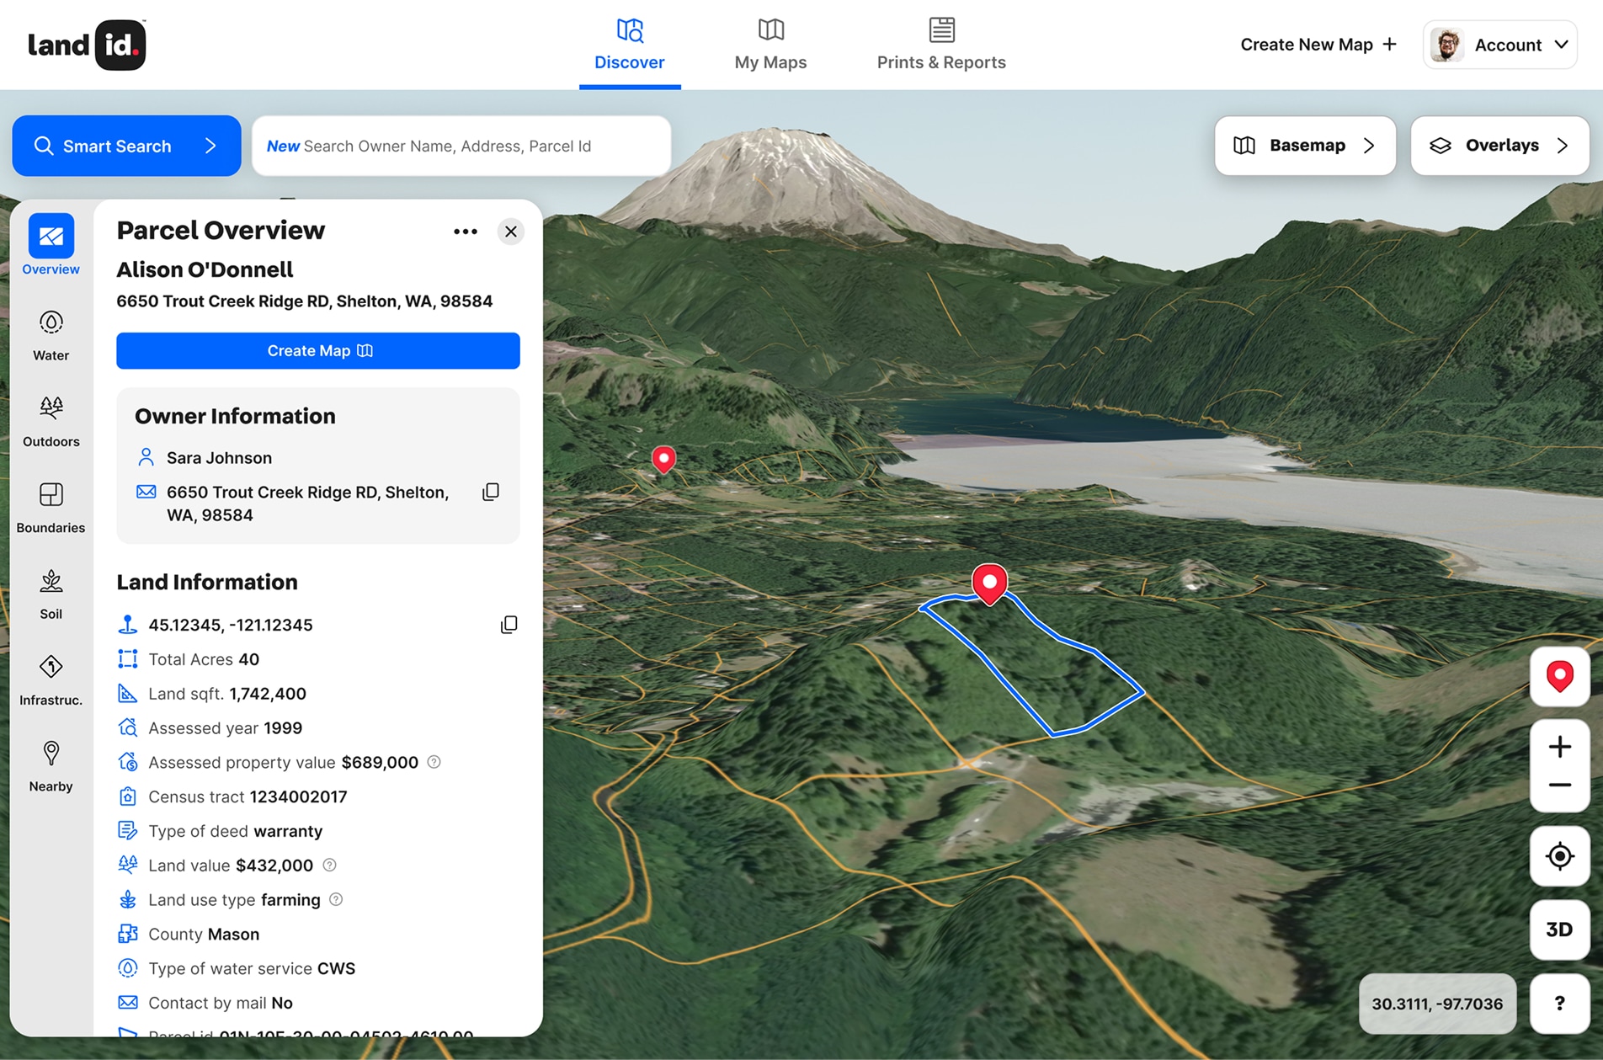The height and width of the screenshot is (1060, 1603).
Task: Open the Water sidebar section
Action: [x=51, y=335]
